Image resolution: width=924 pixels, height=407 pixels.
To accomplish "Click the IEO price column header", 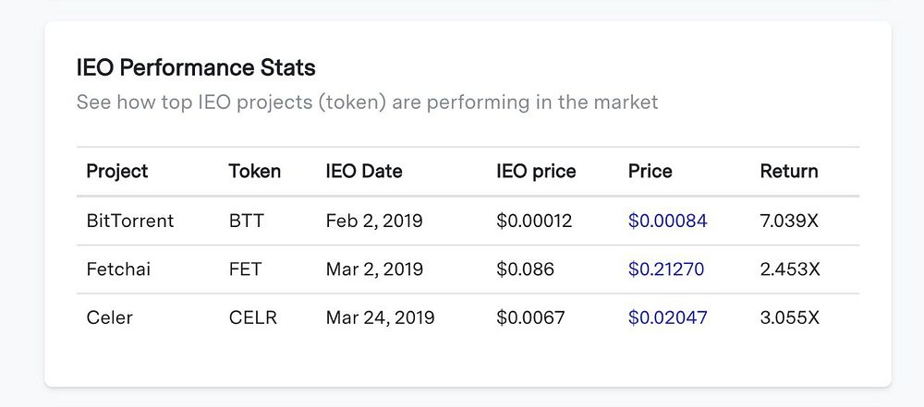I will pyautogui.click(x=536, y=172).
